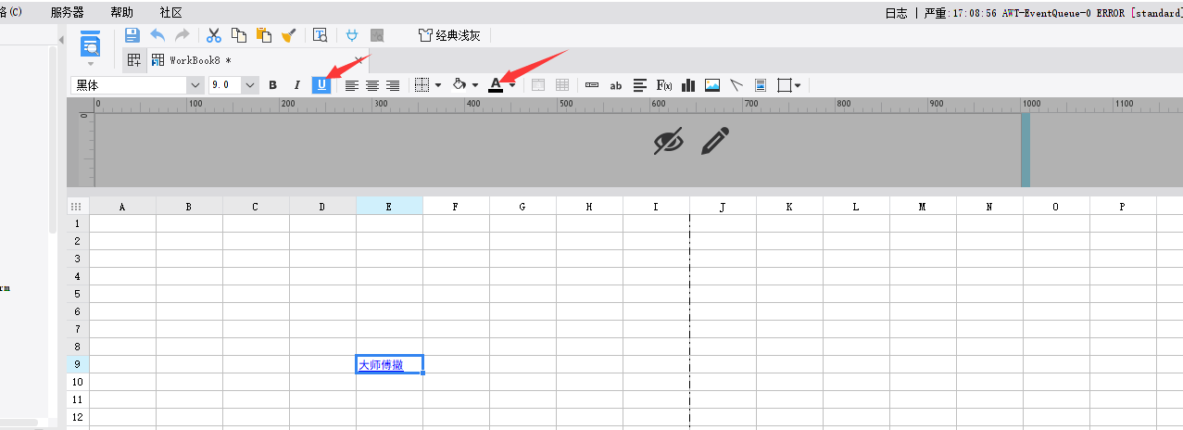This screenshot has height=430, width=1183.
Task: Click the Copy icon
Action: (x=239, y=35)
